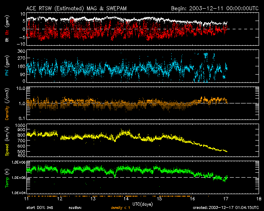The width and height of the screenshot is (264, 211).
Task: Click the plot title 'ACE RTSW (Estimated) MAG & SWEPAM'
Action: (76, 8)
